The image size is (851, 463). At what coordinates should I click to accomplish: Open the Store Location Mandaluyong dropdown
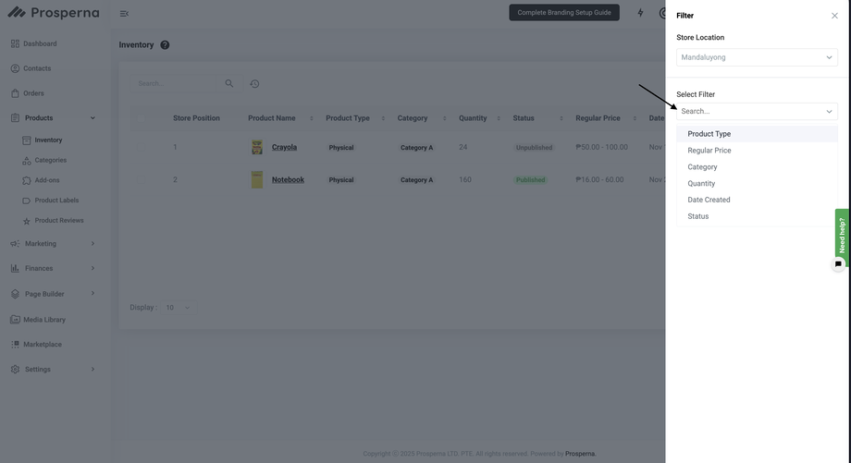point(757,57)
